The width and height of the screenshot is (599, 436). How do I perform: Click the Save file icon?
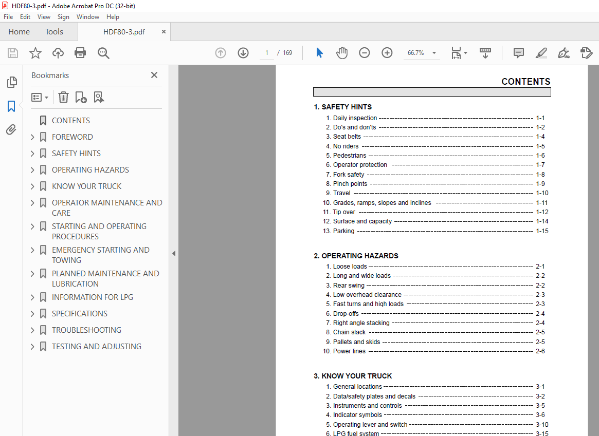13,53
